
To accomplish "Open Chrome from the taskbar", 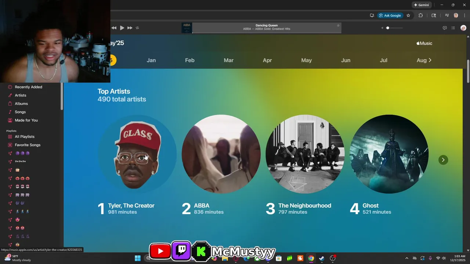I will [x=311, y=258].
